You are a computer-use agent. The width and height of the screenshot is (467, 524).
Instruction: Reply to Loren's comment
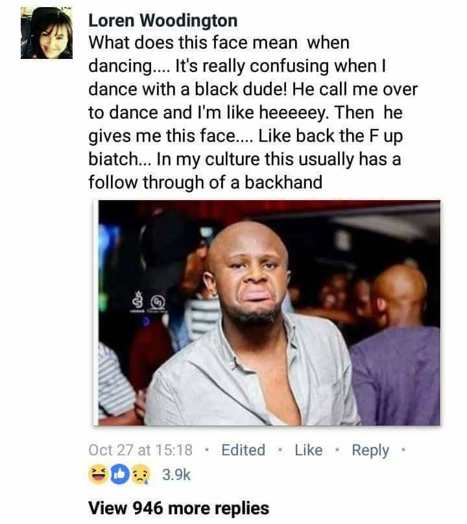pyautogui.click(x=370, y=451)
